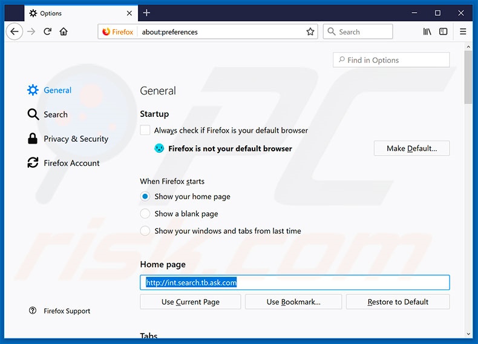Viewport: 478px width, 344px height.
Task: Select Show your home page radio option
Action: click(145, 196)
